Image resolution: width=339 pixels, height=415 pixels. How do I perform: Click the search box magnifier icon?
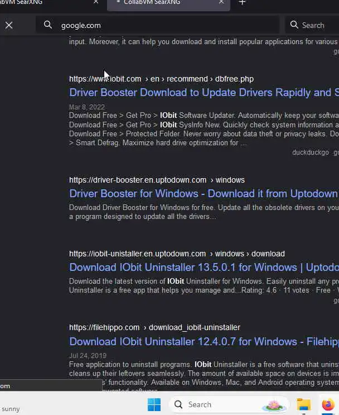pyautogui.click(x=294, y=25)
